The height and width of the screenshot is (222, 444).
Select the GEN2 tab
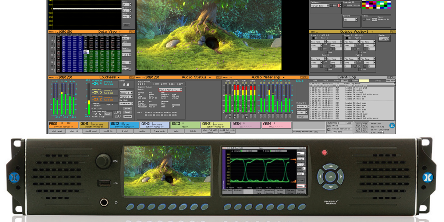click(x=155, y=125)
